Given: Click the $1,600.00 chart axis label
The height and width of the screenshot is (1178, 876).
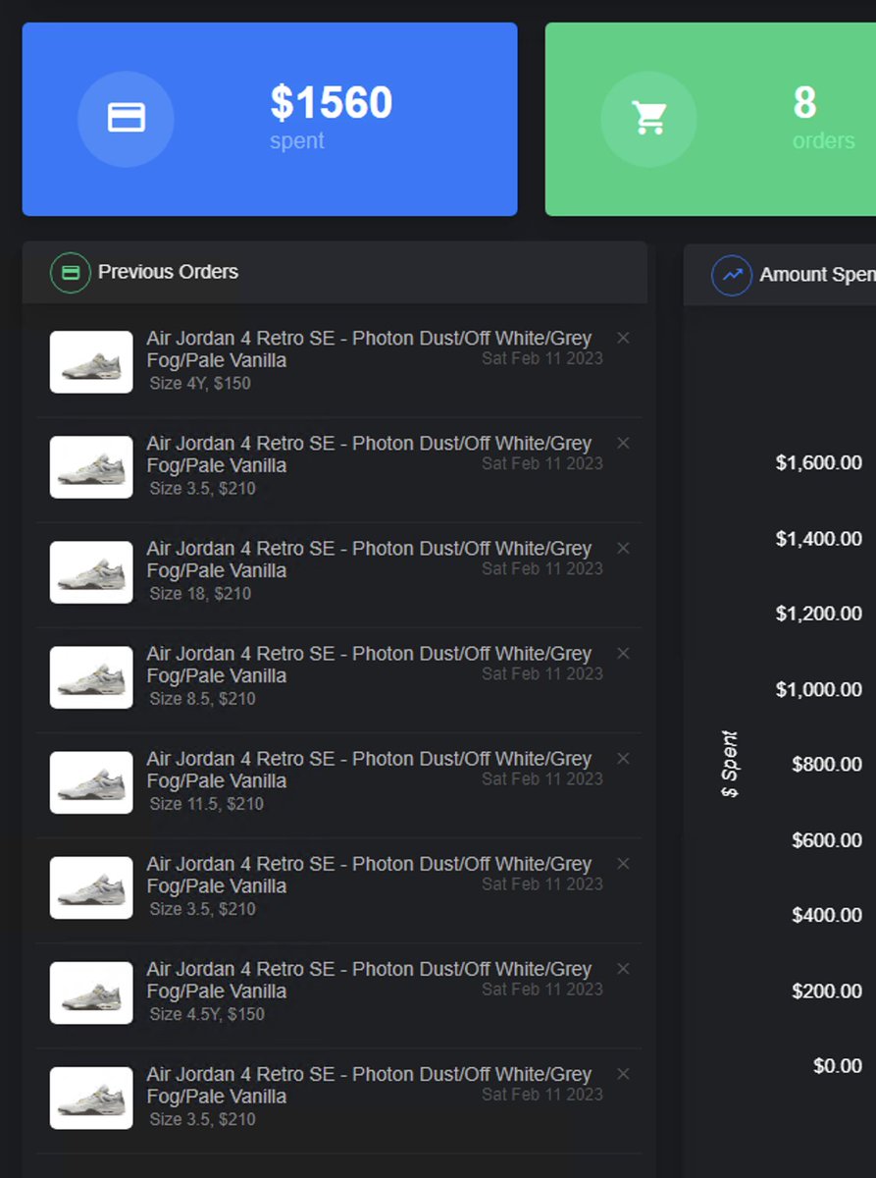Looking at the screenshot, I should [819, 462].
